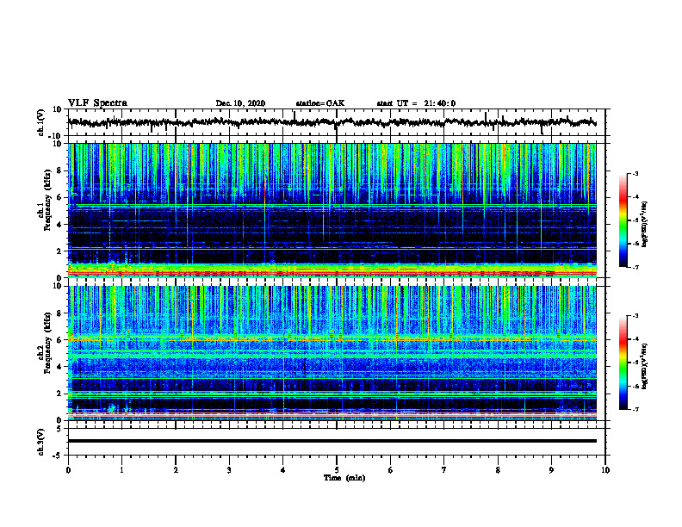The image size is (682, 527).
Task: Click the '-4' label on ch.2 color scale
Action: 635,339
